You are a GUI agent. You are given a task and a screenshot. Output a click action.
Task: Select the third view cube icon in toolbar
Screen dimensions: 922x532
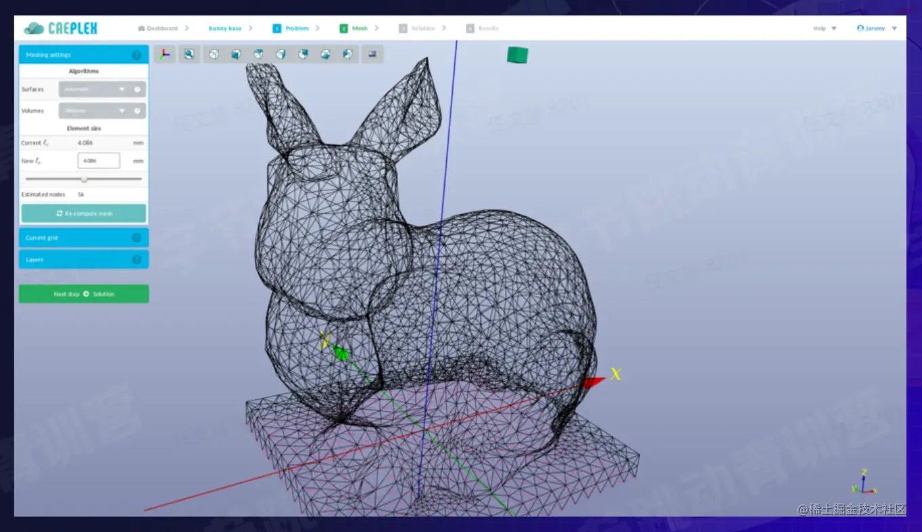258,54
